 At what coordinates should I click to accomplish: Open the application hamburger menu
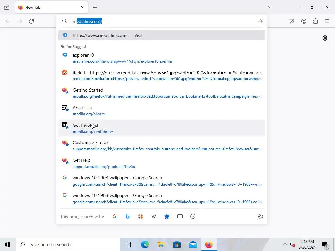pyautogui.click(x=327, y=21)
